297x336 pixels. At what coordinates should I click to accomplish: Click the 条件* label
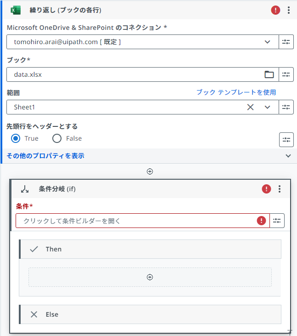pyautogui.click(x=24, y=206)
